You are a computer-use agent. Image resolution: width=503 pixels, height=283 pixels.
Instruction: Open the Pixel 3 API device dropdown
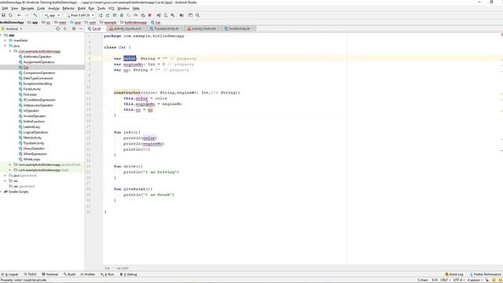point(80,15)
